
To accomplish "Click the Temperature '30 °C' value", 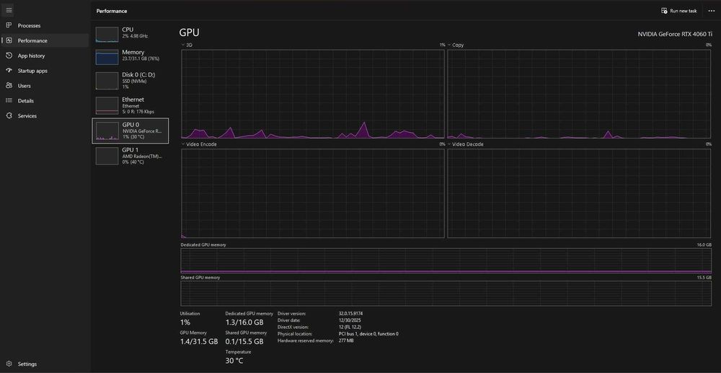I will point(234,361).
